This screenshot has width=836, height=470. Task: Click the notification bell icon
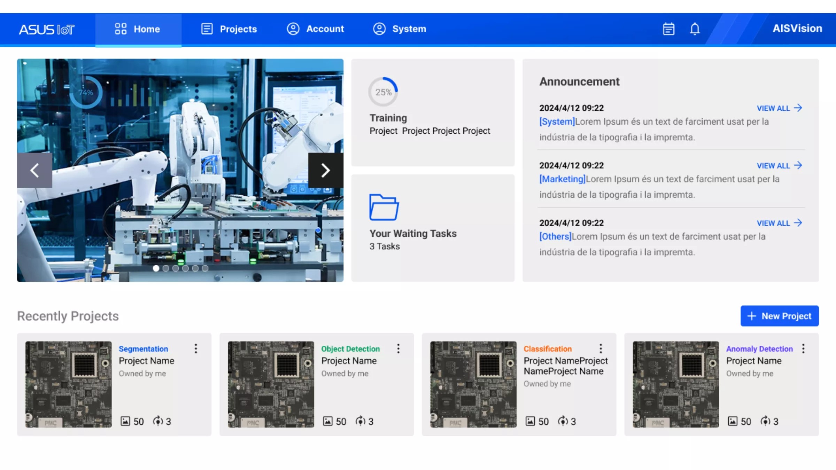[695, 29]
